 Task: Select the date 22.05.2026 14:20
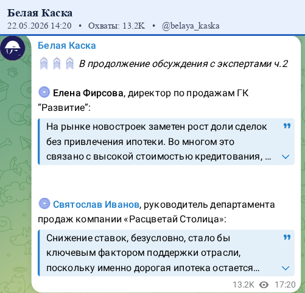(x=40, y=26)
